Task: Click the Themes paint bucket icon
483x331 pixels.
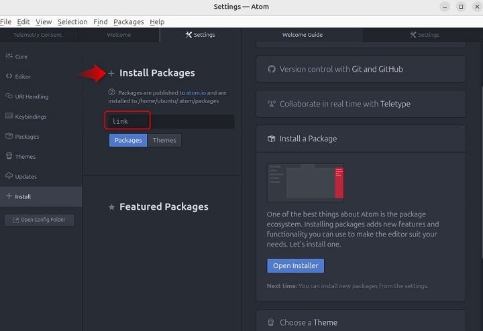Action: (9, 156)
